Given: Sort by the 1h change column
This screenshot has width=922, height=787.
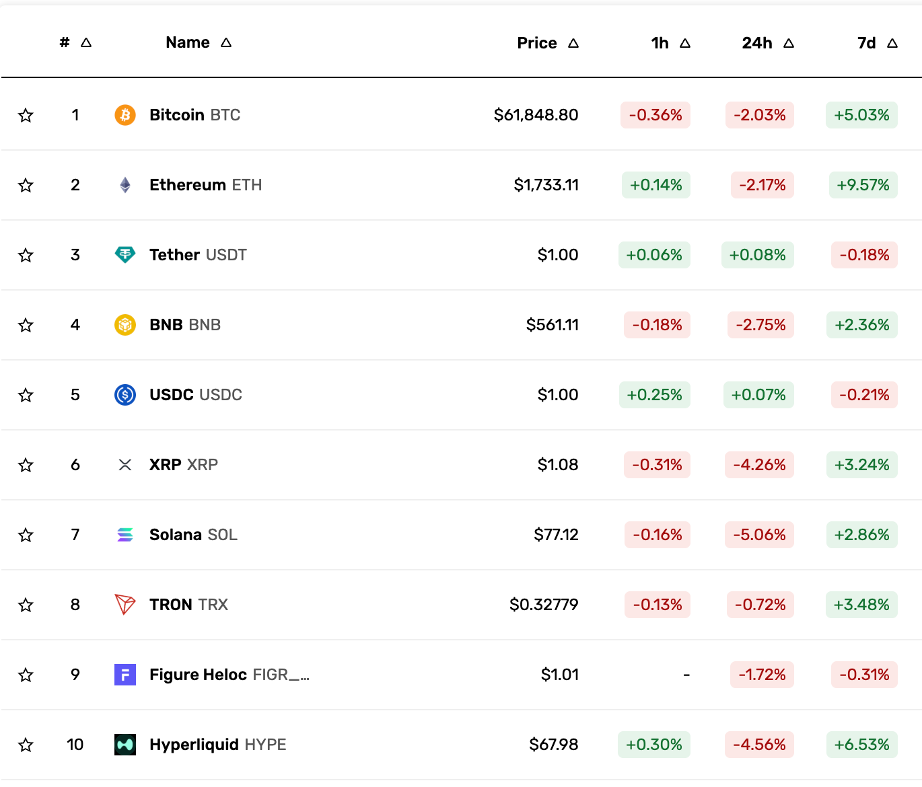Looking at the screenshot, I should point(670,43).
